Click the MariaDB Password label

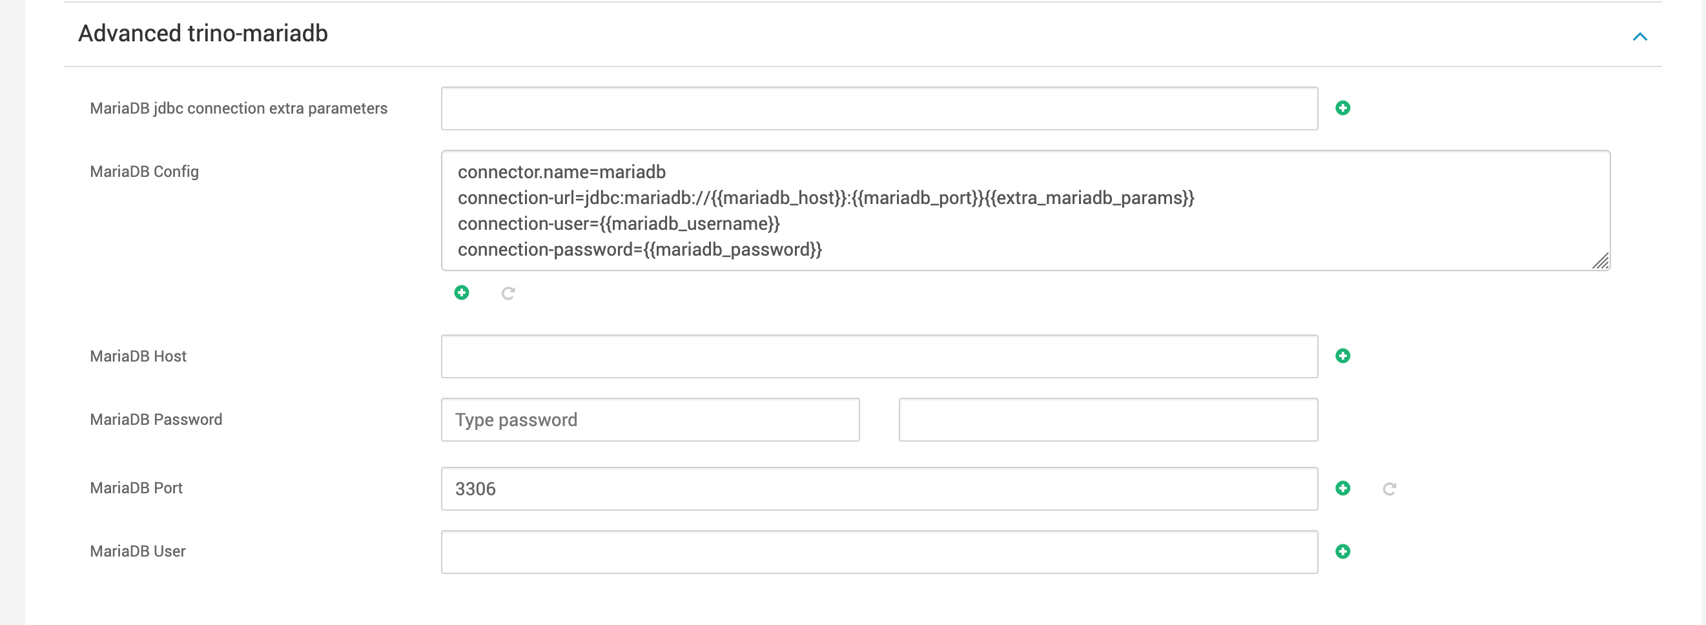[x=156, y=420]
